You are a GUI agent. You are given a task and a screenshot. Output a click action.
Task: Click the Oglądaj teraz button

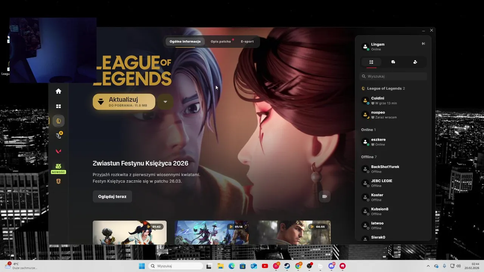point(112,196)
